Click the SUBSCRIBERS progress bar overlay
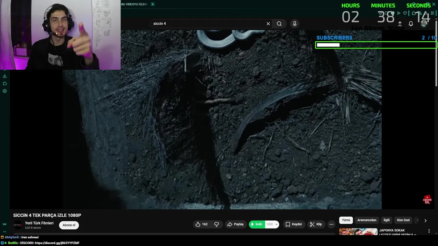 (x=376, y=45)
